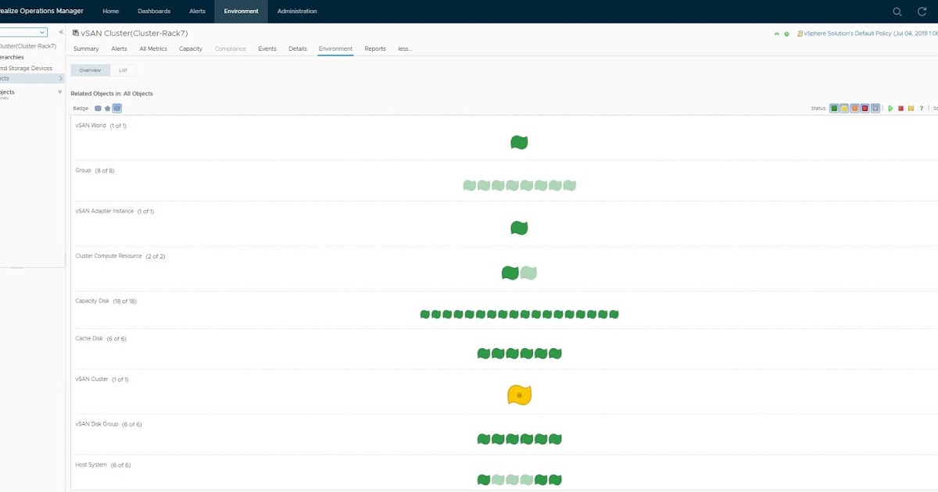Click the green circular status icon beside the policy

[786, 34]
